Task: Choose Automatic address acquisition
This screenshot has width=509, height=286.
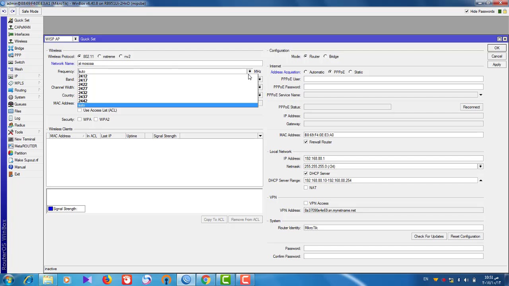Action: [x=305, y=72]
